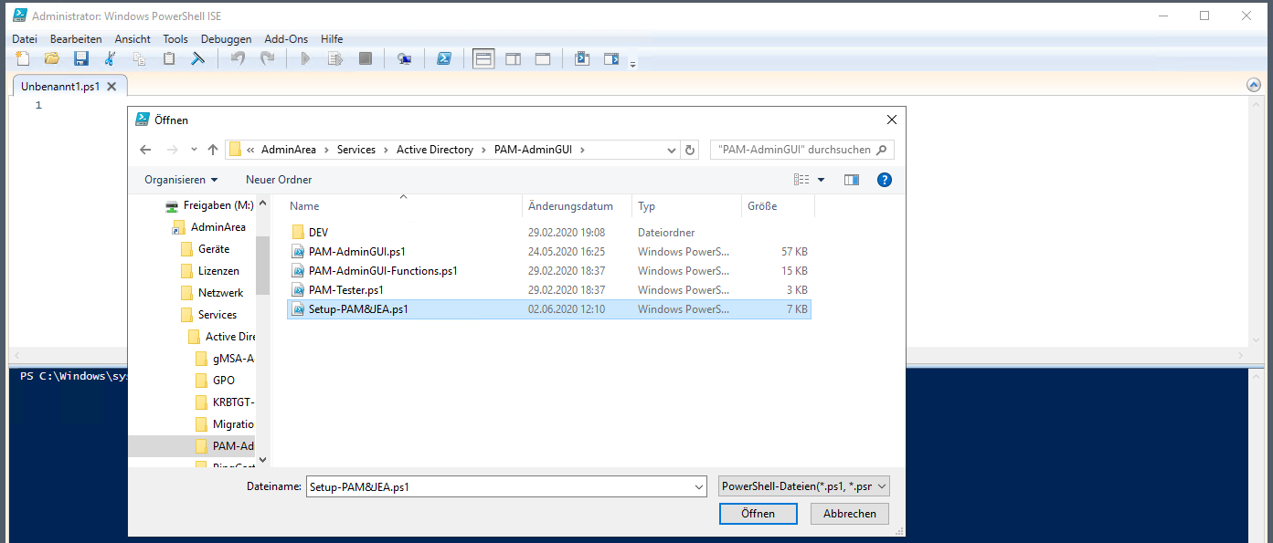1273x543 pixels.
Task: Click AdminArea in the breadcrumb path
Action: [288, 150]
